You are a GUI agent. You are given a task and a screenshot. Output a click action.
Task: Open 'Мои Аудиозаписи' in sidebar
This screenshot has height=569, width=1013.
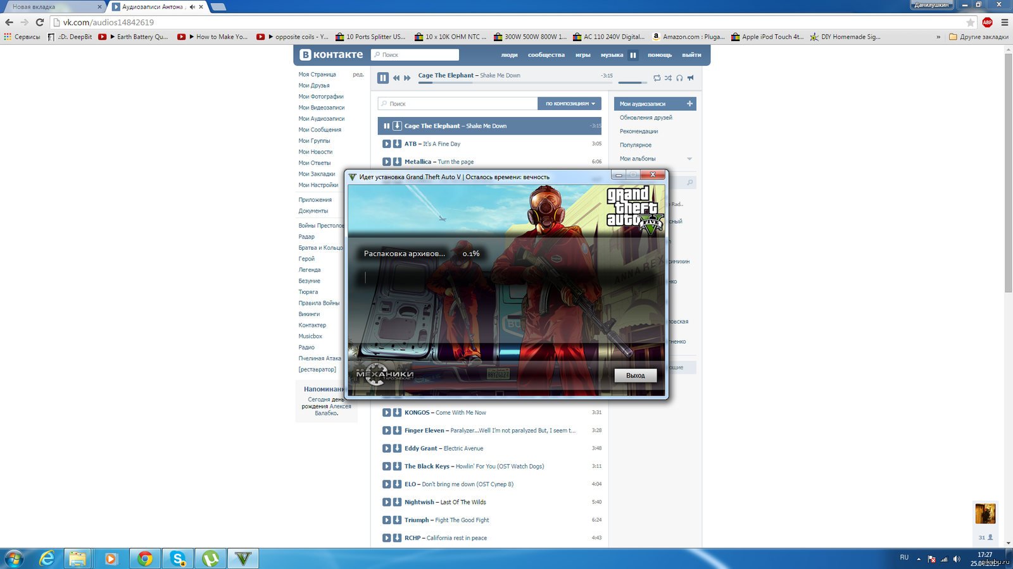322,119
